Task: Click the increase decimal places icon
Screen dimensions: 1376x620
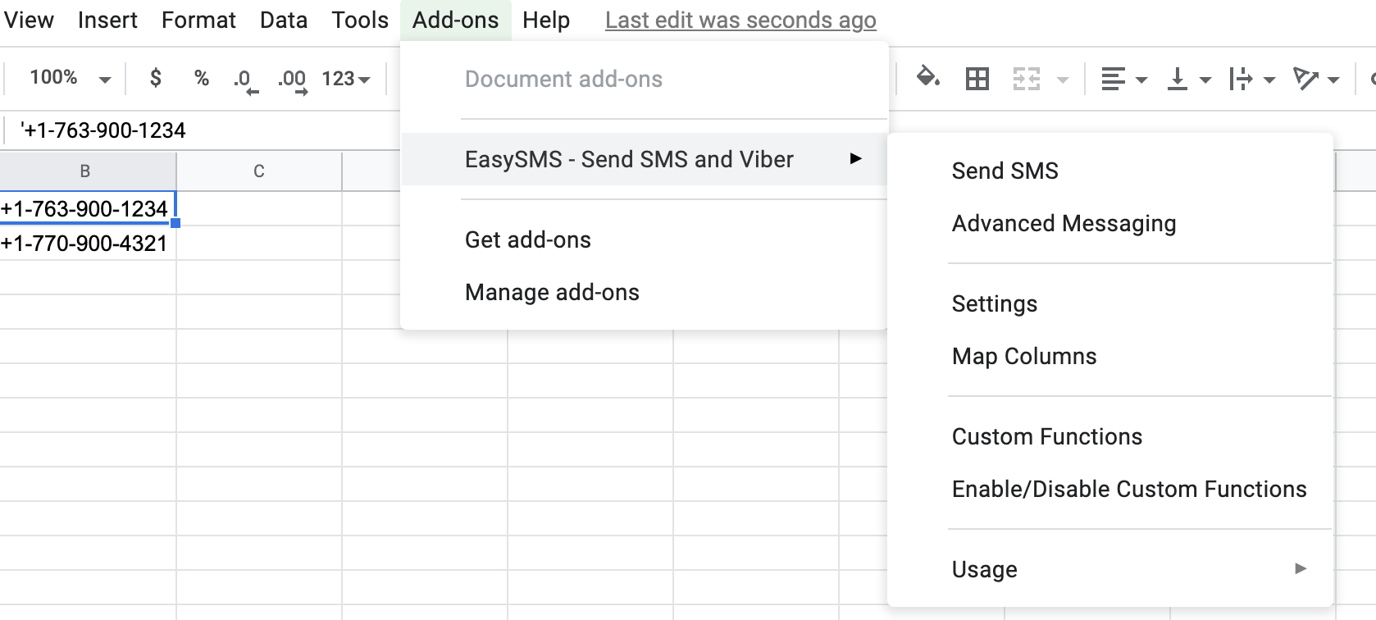Action: [292, 80]
